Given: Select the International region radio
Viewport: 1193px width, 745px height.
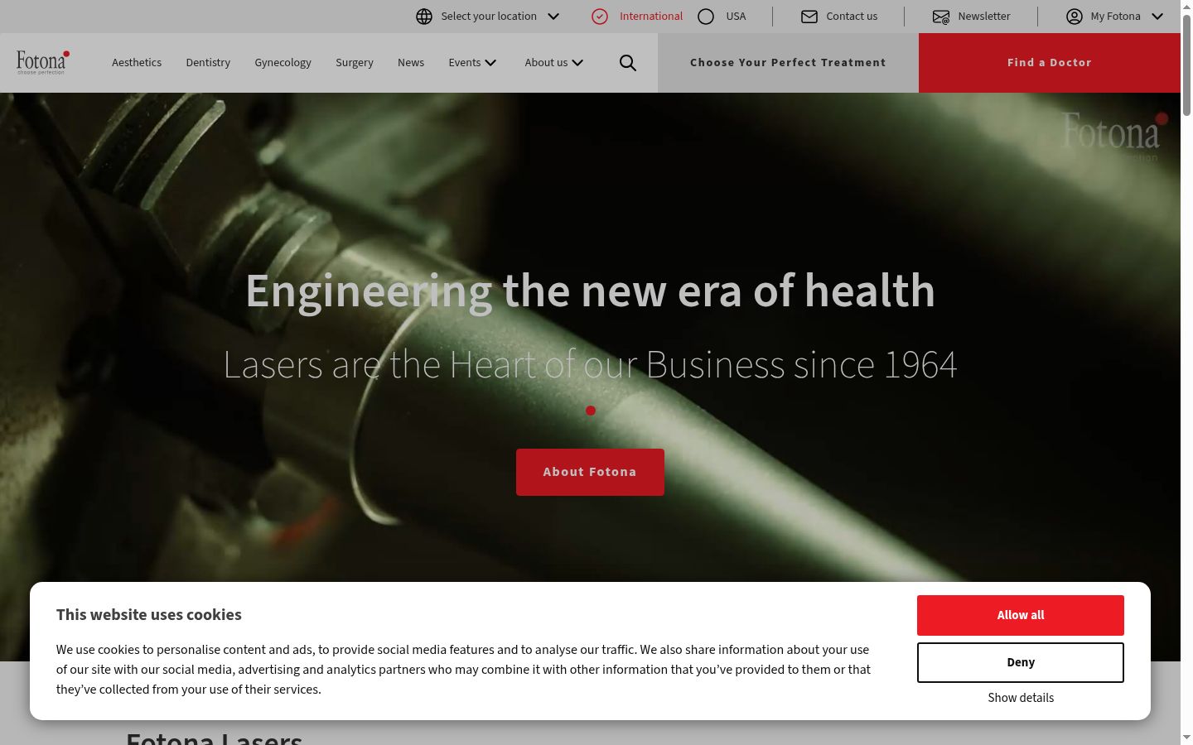Looking at the screenshot, I should tap(600, 17).
